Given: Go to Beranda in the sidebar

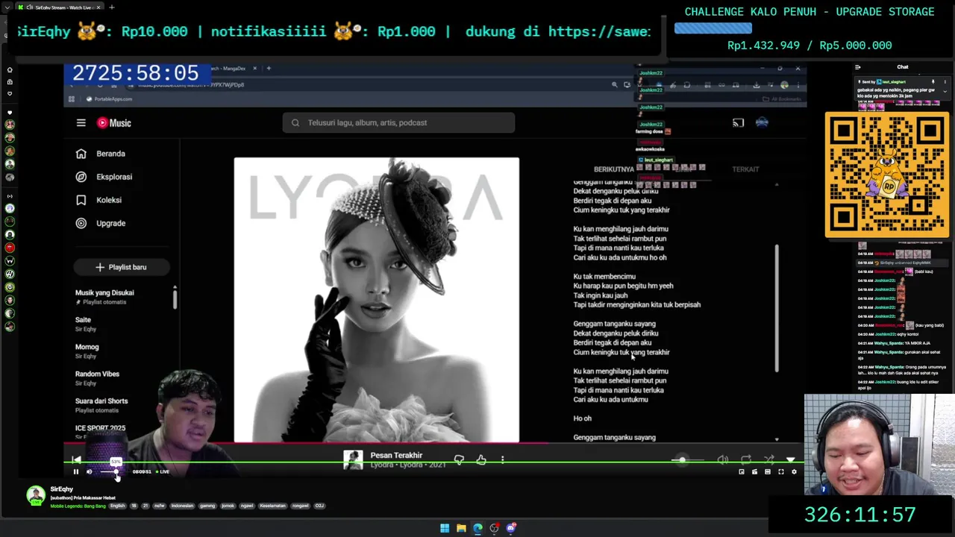Looking at the screenshot, I should click(x=110, y=154).
